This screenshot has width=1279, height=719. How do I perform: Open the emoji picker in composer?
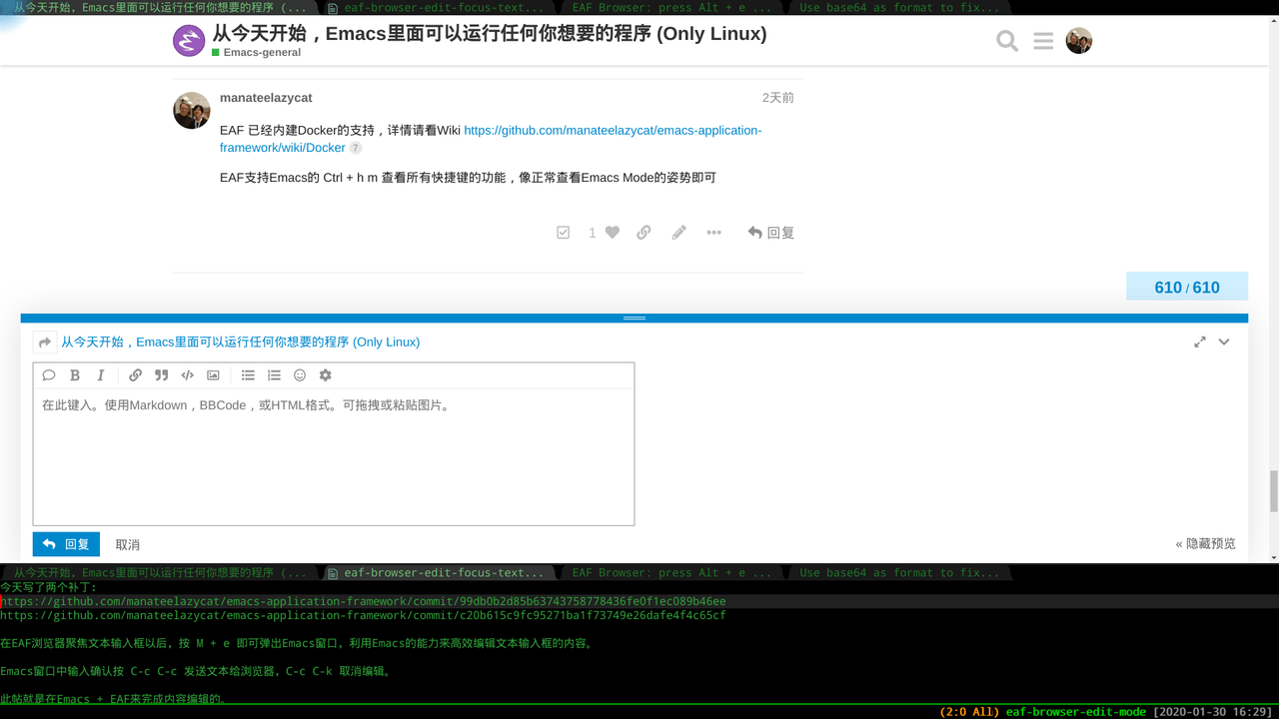coord(300,375)
